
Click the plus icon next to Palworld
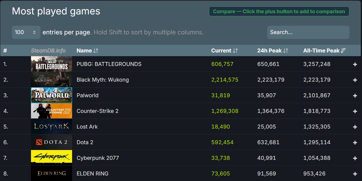click(x=355, y=95)
